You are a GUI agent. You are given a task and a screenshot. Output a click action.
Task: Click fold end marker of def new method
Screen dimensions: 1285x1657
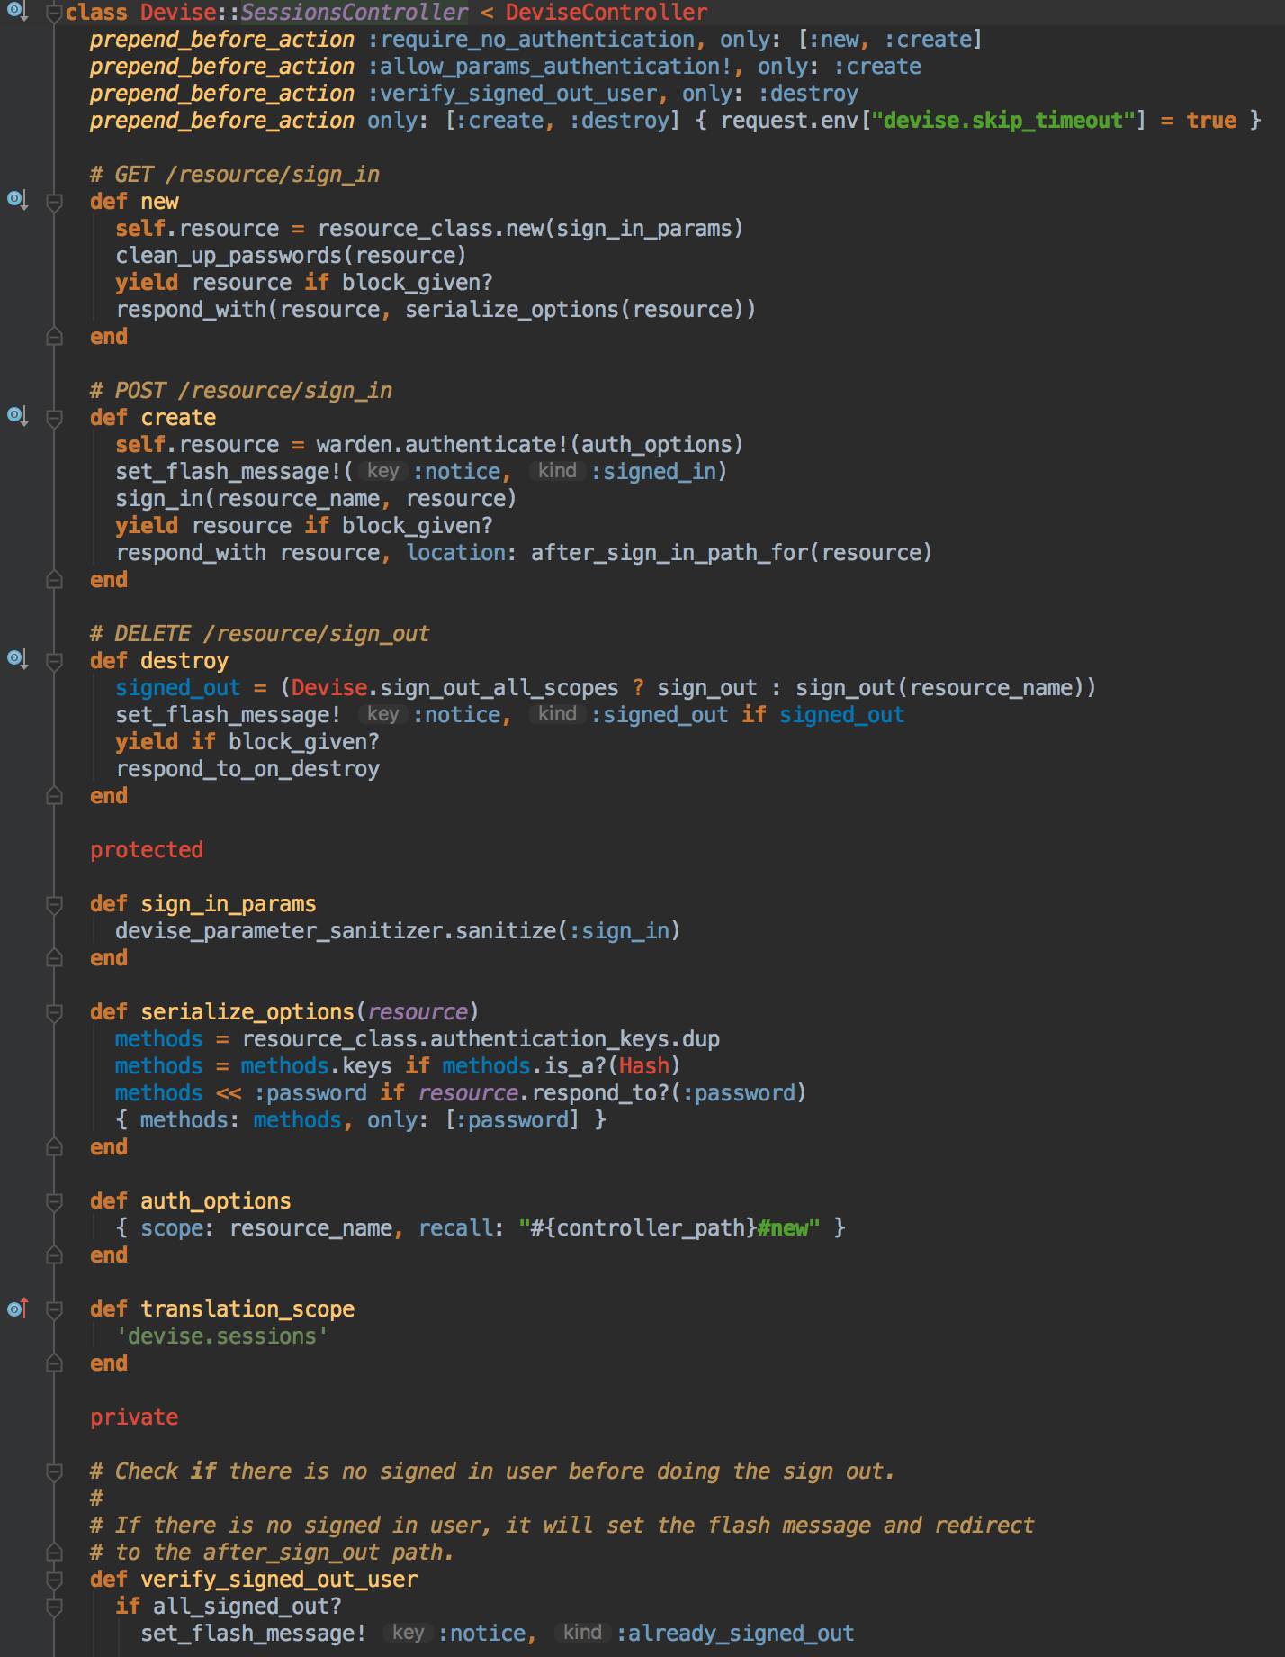[x=54, y=337]
